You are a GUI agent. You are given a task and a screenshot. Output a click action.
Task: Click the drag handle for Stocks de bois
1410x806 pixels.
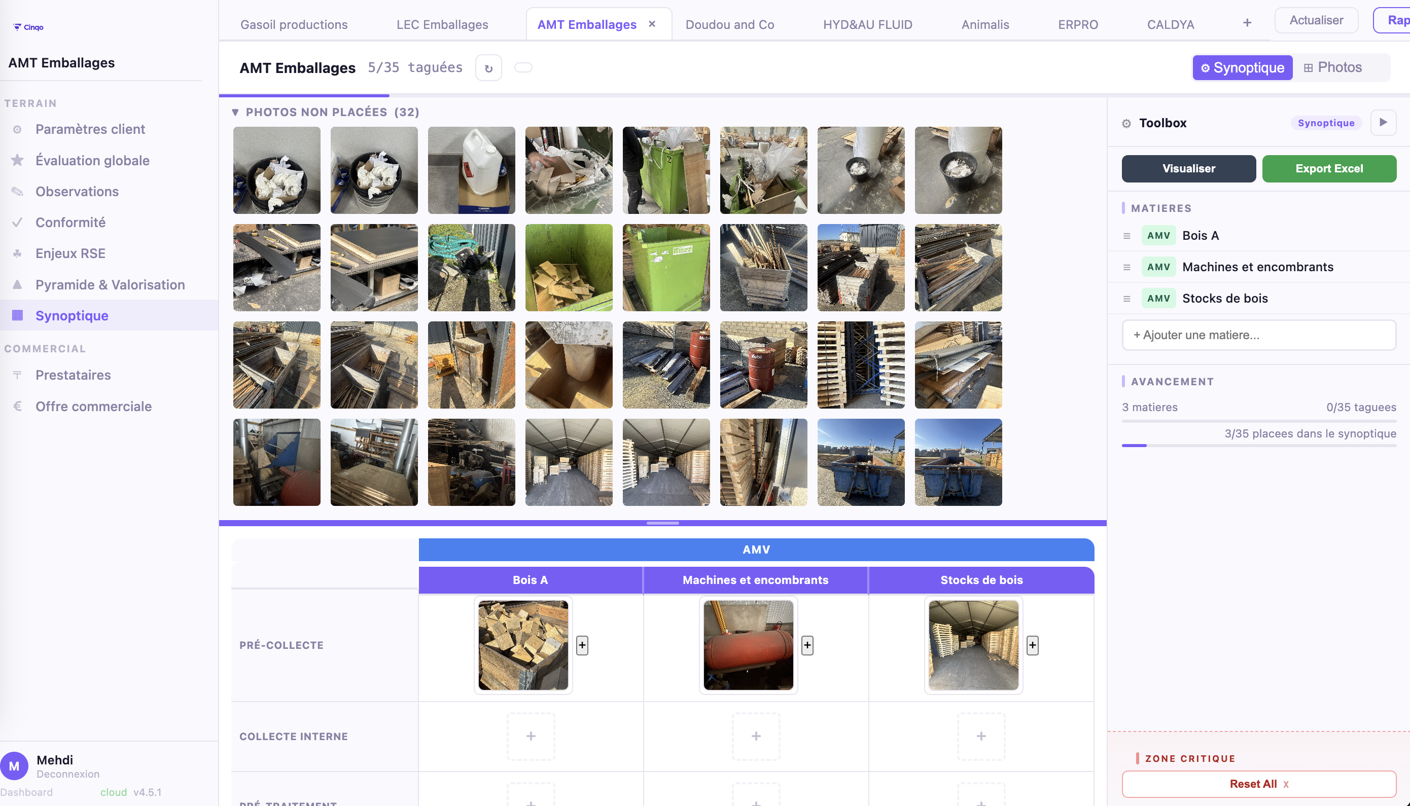[x=1126, y=299]
